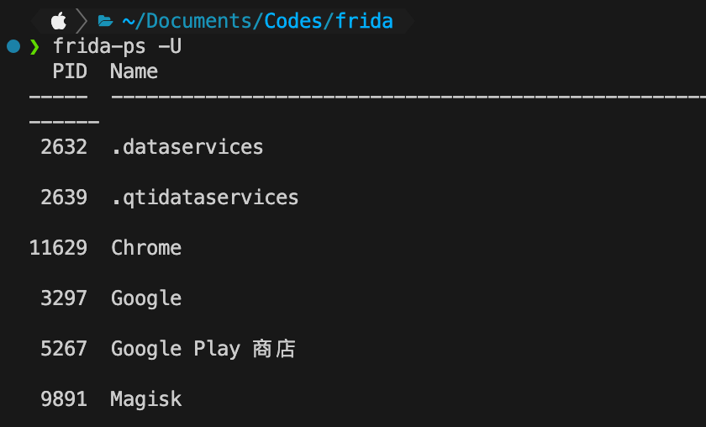Select PID 3297 in the list
Image resolution: width=706 pixels, height=427 pixels.
(x=64, y=298)
